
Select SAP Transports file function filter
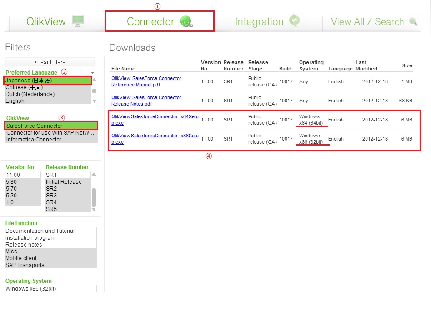click(x=51, y=265)
